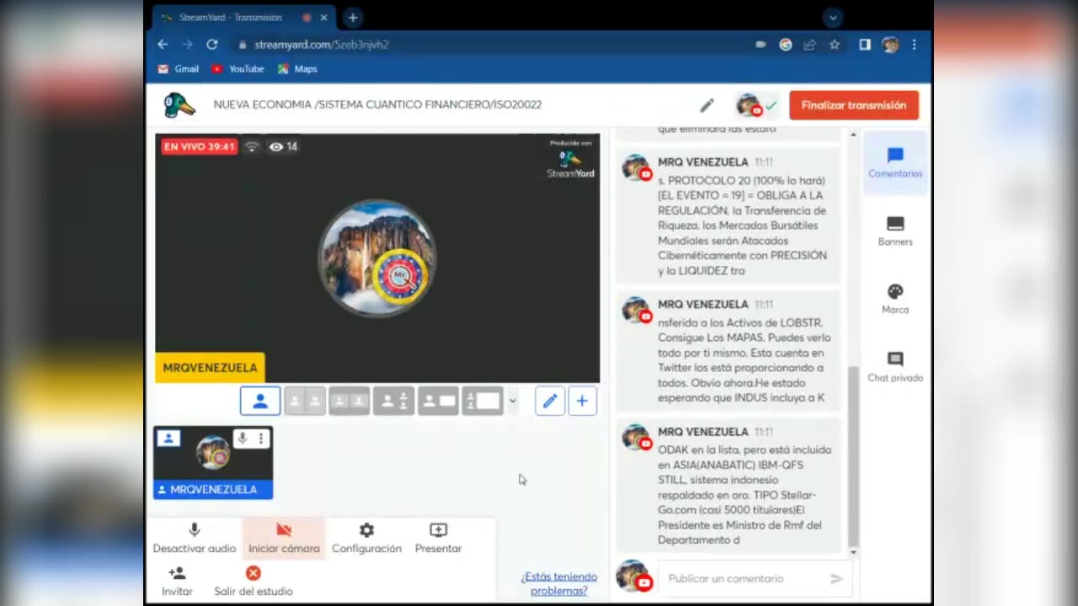Click the browser back arrow

point(163,45)
